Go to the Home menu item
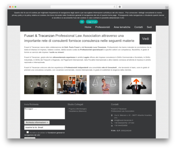Image resolution: width=176 pixels, height=149 pixels. (88, 27)
